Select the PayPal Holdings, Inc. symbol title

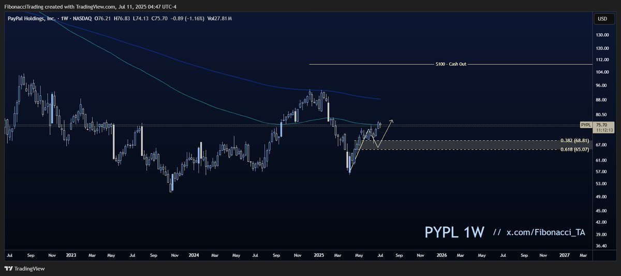click(x=32, y=18)
